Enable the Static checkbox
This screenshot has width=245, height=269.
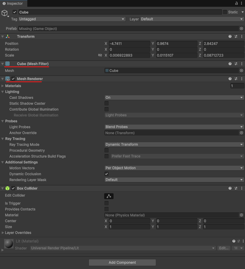click(225, 12)
